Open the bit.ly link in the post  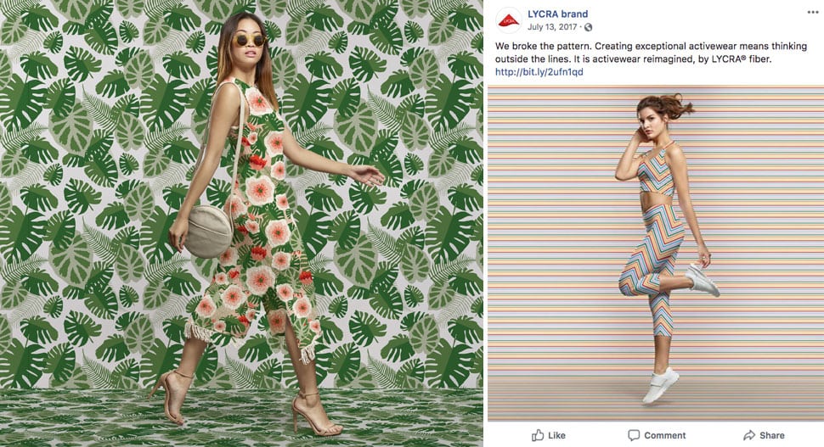point(539,72)
